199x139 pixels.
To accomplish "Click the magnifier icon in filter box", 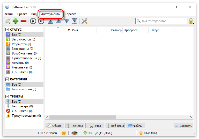I will (138, 21).
